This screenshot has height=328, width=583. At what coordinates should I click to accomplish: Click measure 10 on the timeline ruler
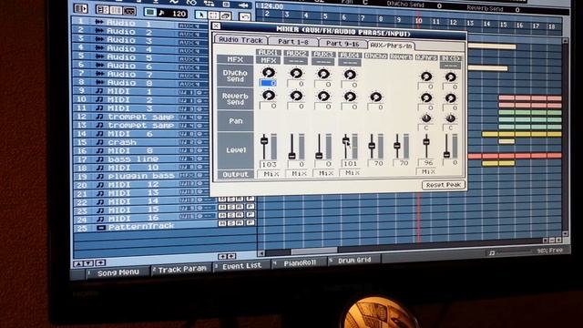tap(418, 20)
